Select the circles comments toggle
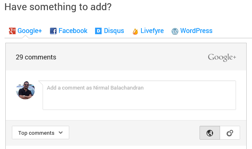This screenshot has height=149, width=252. (230, 133)
